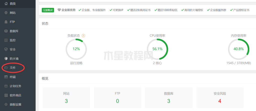Image resolution: width=256 pixels, height=111 pixels.
Task: Click the 56.1% CPU usage gauge
Action: coord(157,49)
